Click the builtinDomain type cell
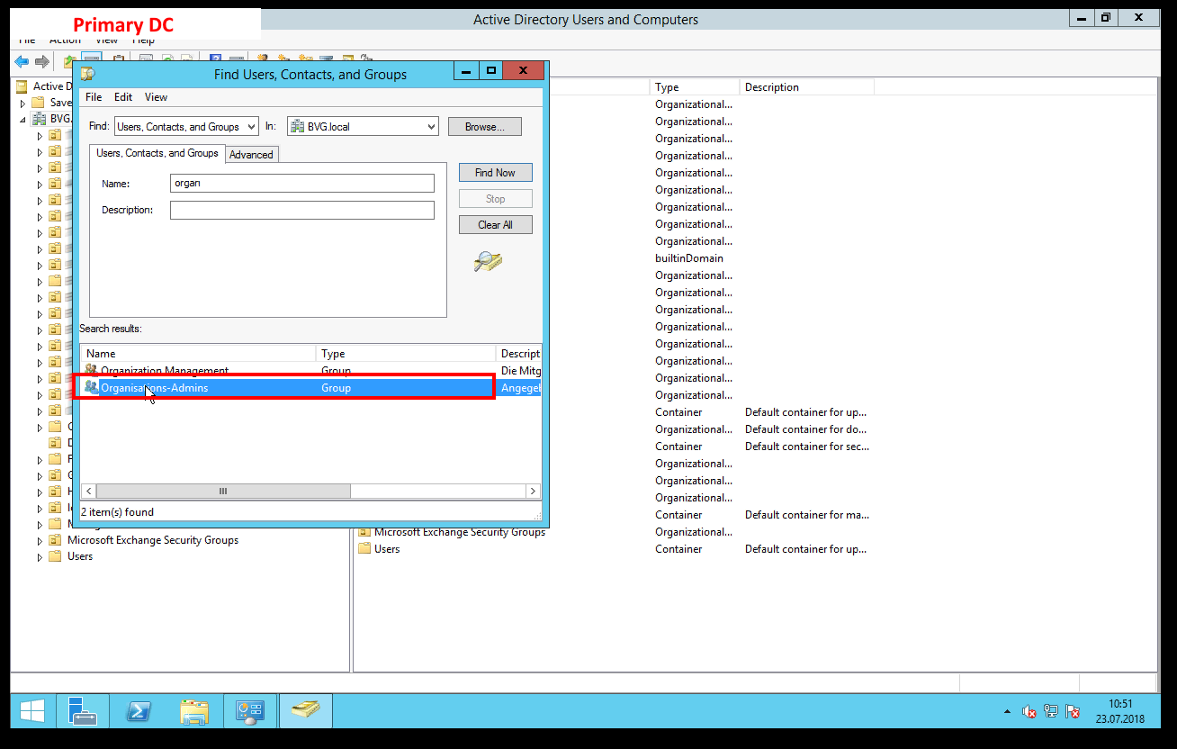Screen dimensions: 1177x749 689,258
